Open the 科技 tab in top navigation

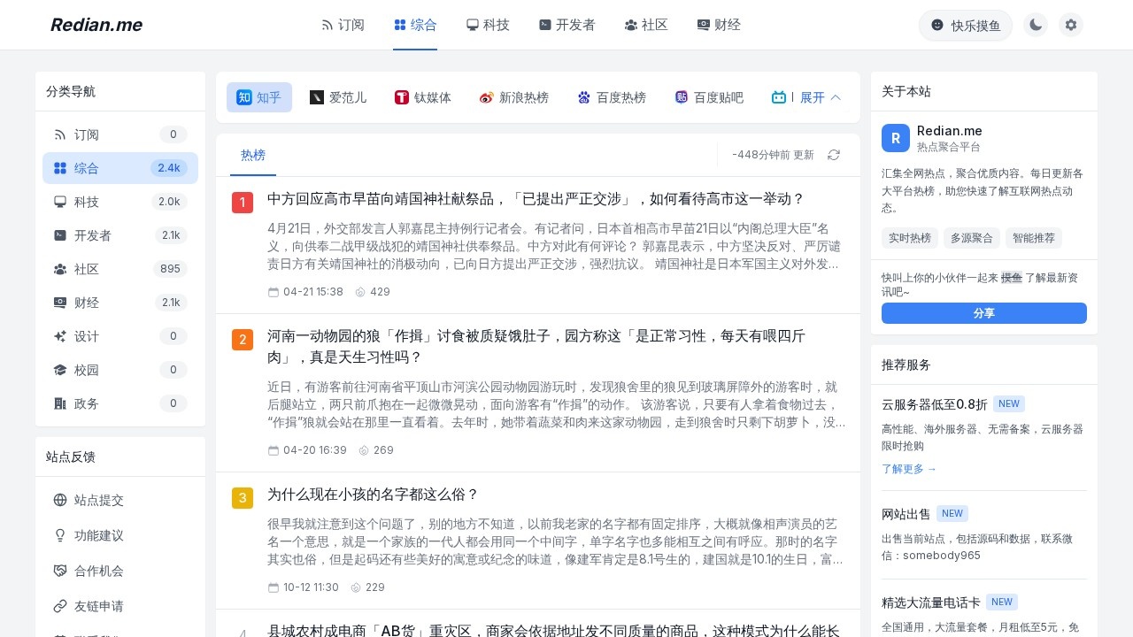click(x=488, y=25)
